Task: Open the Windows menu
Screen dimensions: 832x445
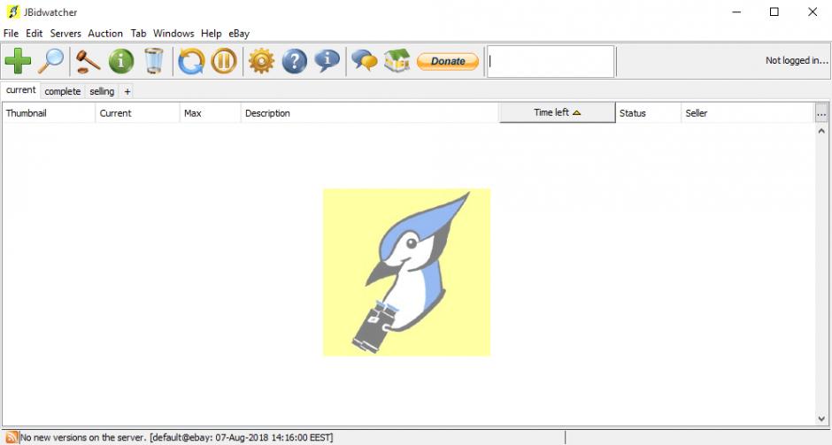Action: point(173,34)
